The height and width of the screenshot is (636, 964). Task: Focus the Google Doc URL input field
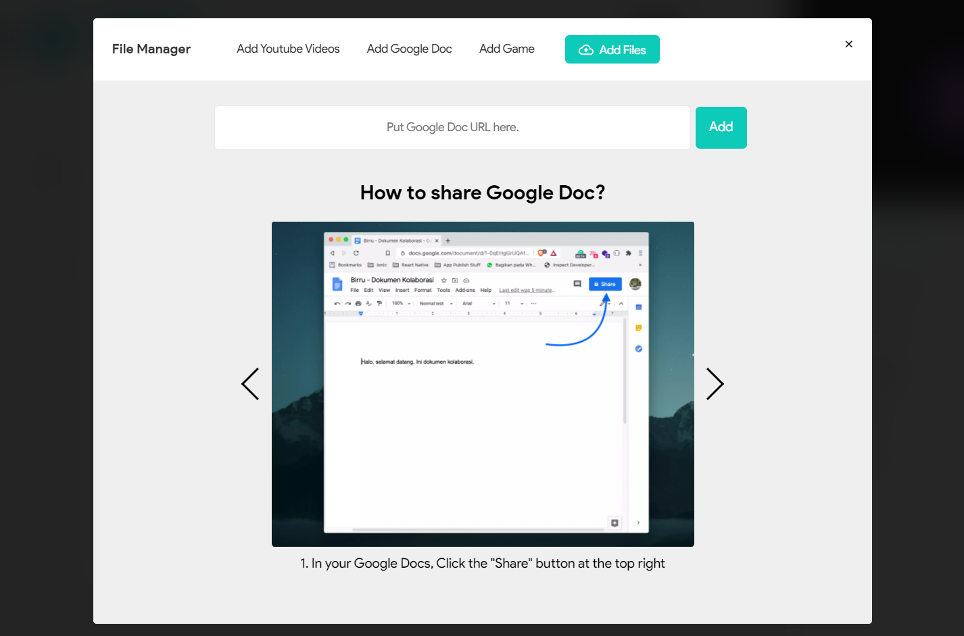point(452,128)
